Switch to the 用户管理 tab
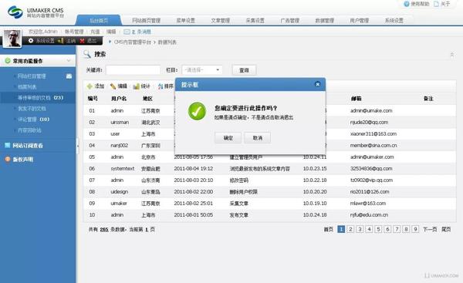Screen dimensions: 463x283 360,20
